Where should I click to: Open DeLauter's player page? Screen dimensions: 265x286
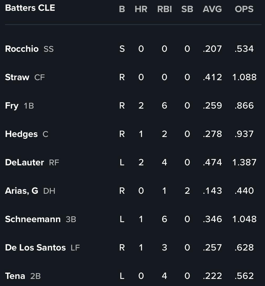click(x=25, y=162)
